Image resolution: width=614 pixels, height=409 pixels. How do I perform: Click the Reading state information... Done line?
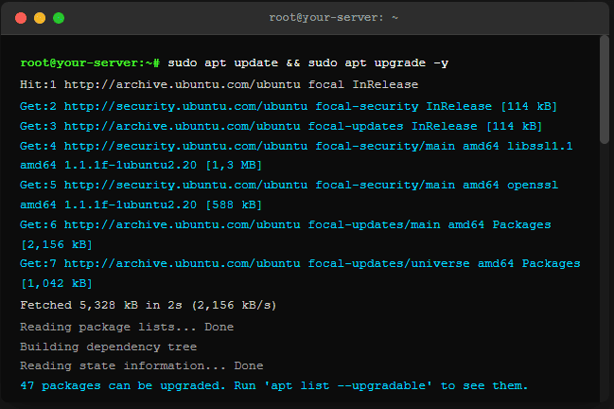(142, 365)
